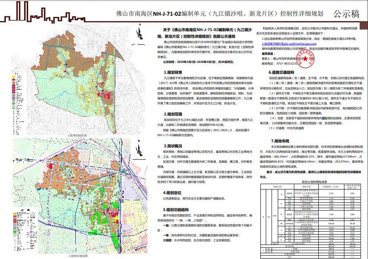Click the table title 规划土地利用构成表
368x259 pixels.
(x=314, y=182)
